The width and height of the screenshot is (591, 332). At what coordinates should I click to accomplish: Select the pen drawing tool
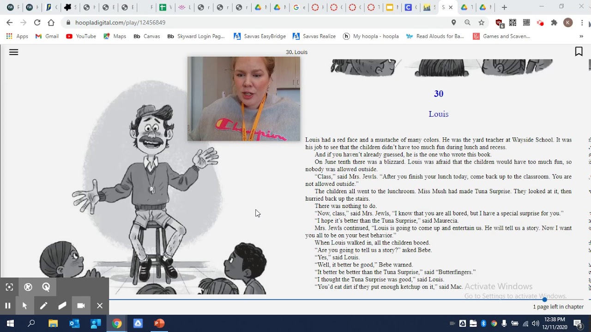coord(43,305)
